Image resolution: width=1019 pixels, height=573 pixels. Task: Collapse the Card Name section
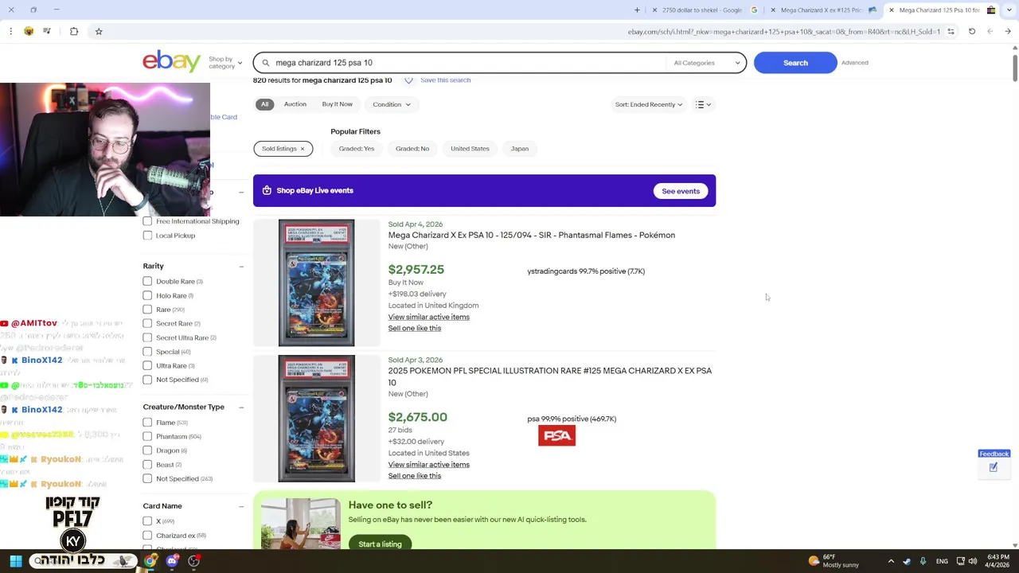[x=241, y=506]
